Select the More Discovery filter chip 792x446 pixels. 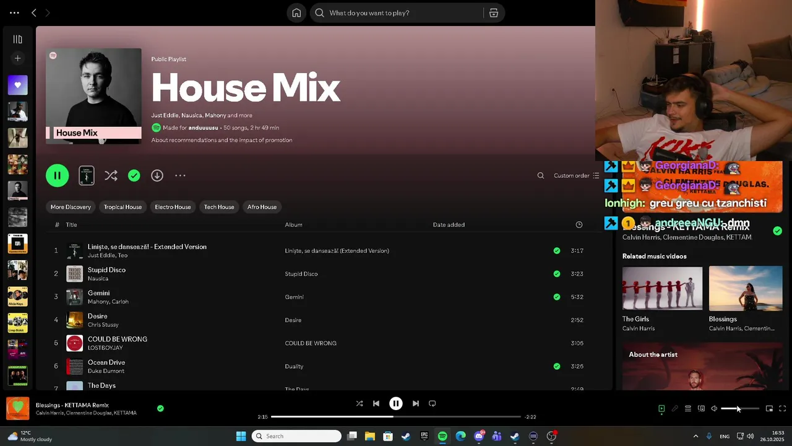[71, 207]
